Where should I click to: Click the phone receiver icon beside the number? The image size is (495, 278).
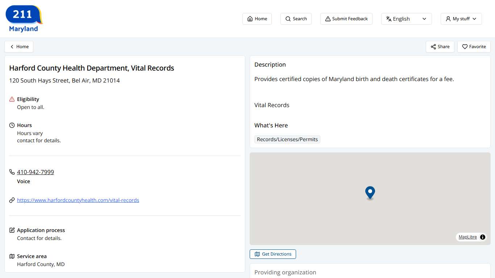[x=12, y=172]
